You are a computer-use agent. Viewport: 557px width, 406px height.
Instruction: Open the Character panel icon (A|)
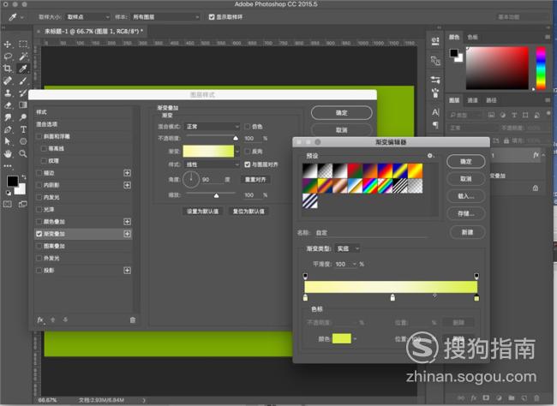click(435, 112)
